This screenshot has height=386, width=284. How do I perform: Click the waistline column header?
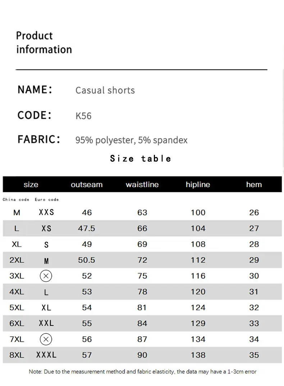coord(142,184)
